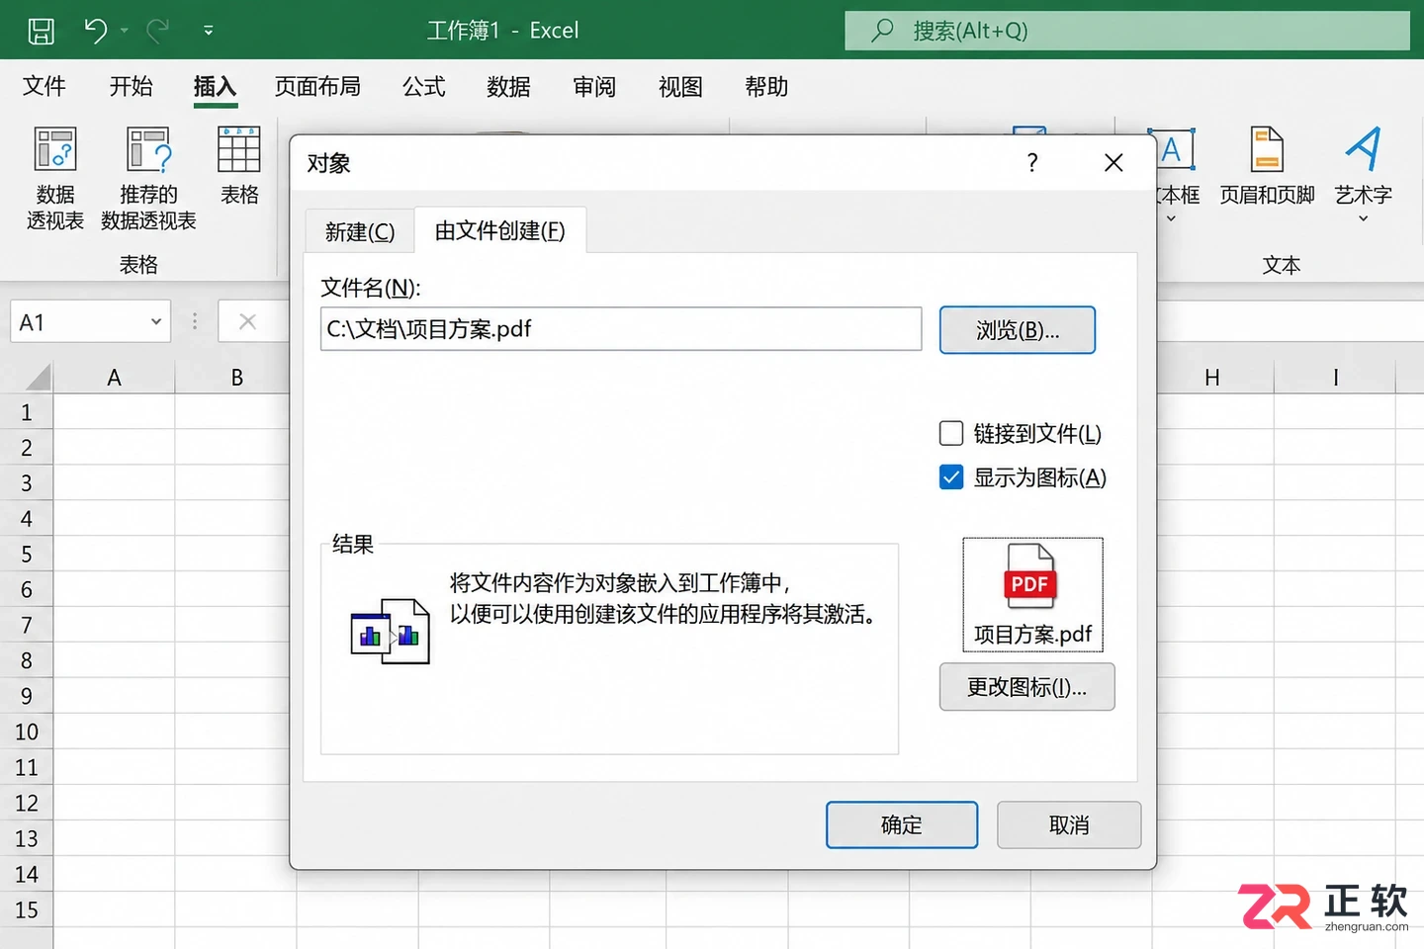The width and height of the screenshot is (1424, 949).
Task: Select row 5 header
Action: pos(27,555)
